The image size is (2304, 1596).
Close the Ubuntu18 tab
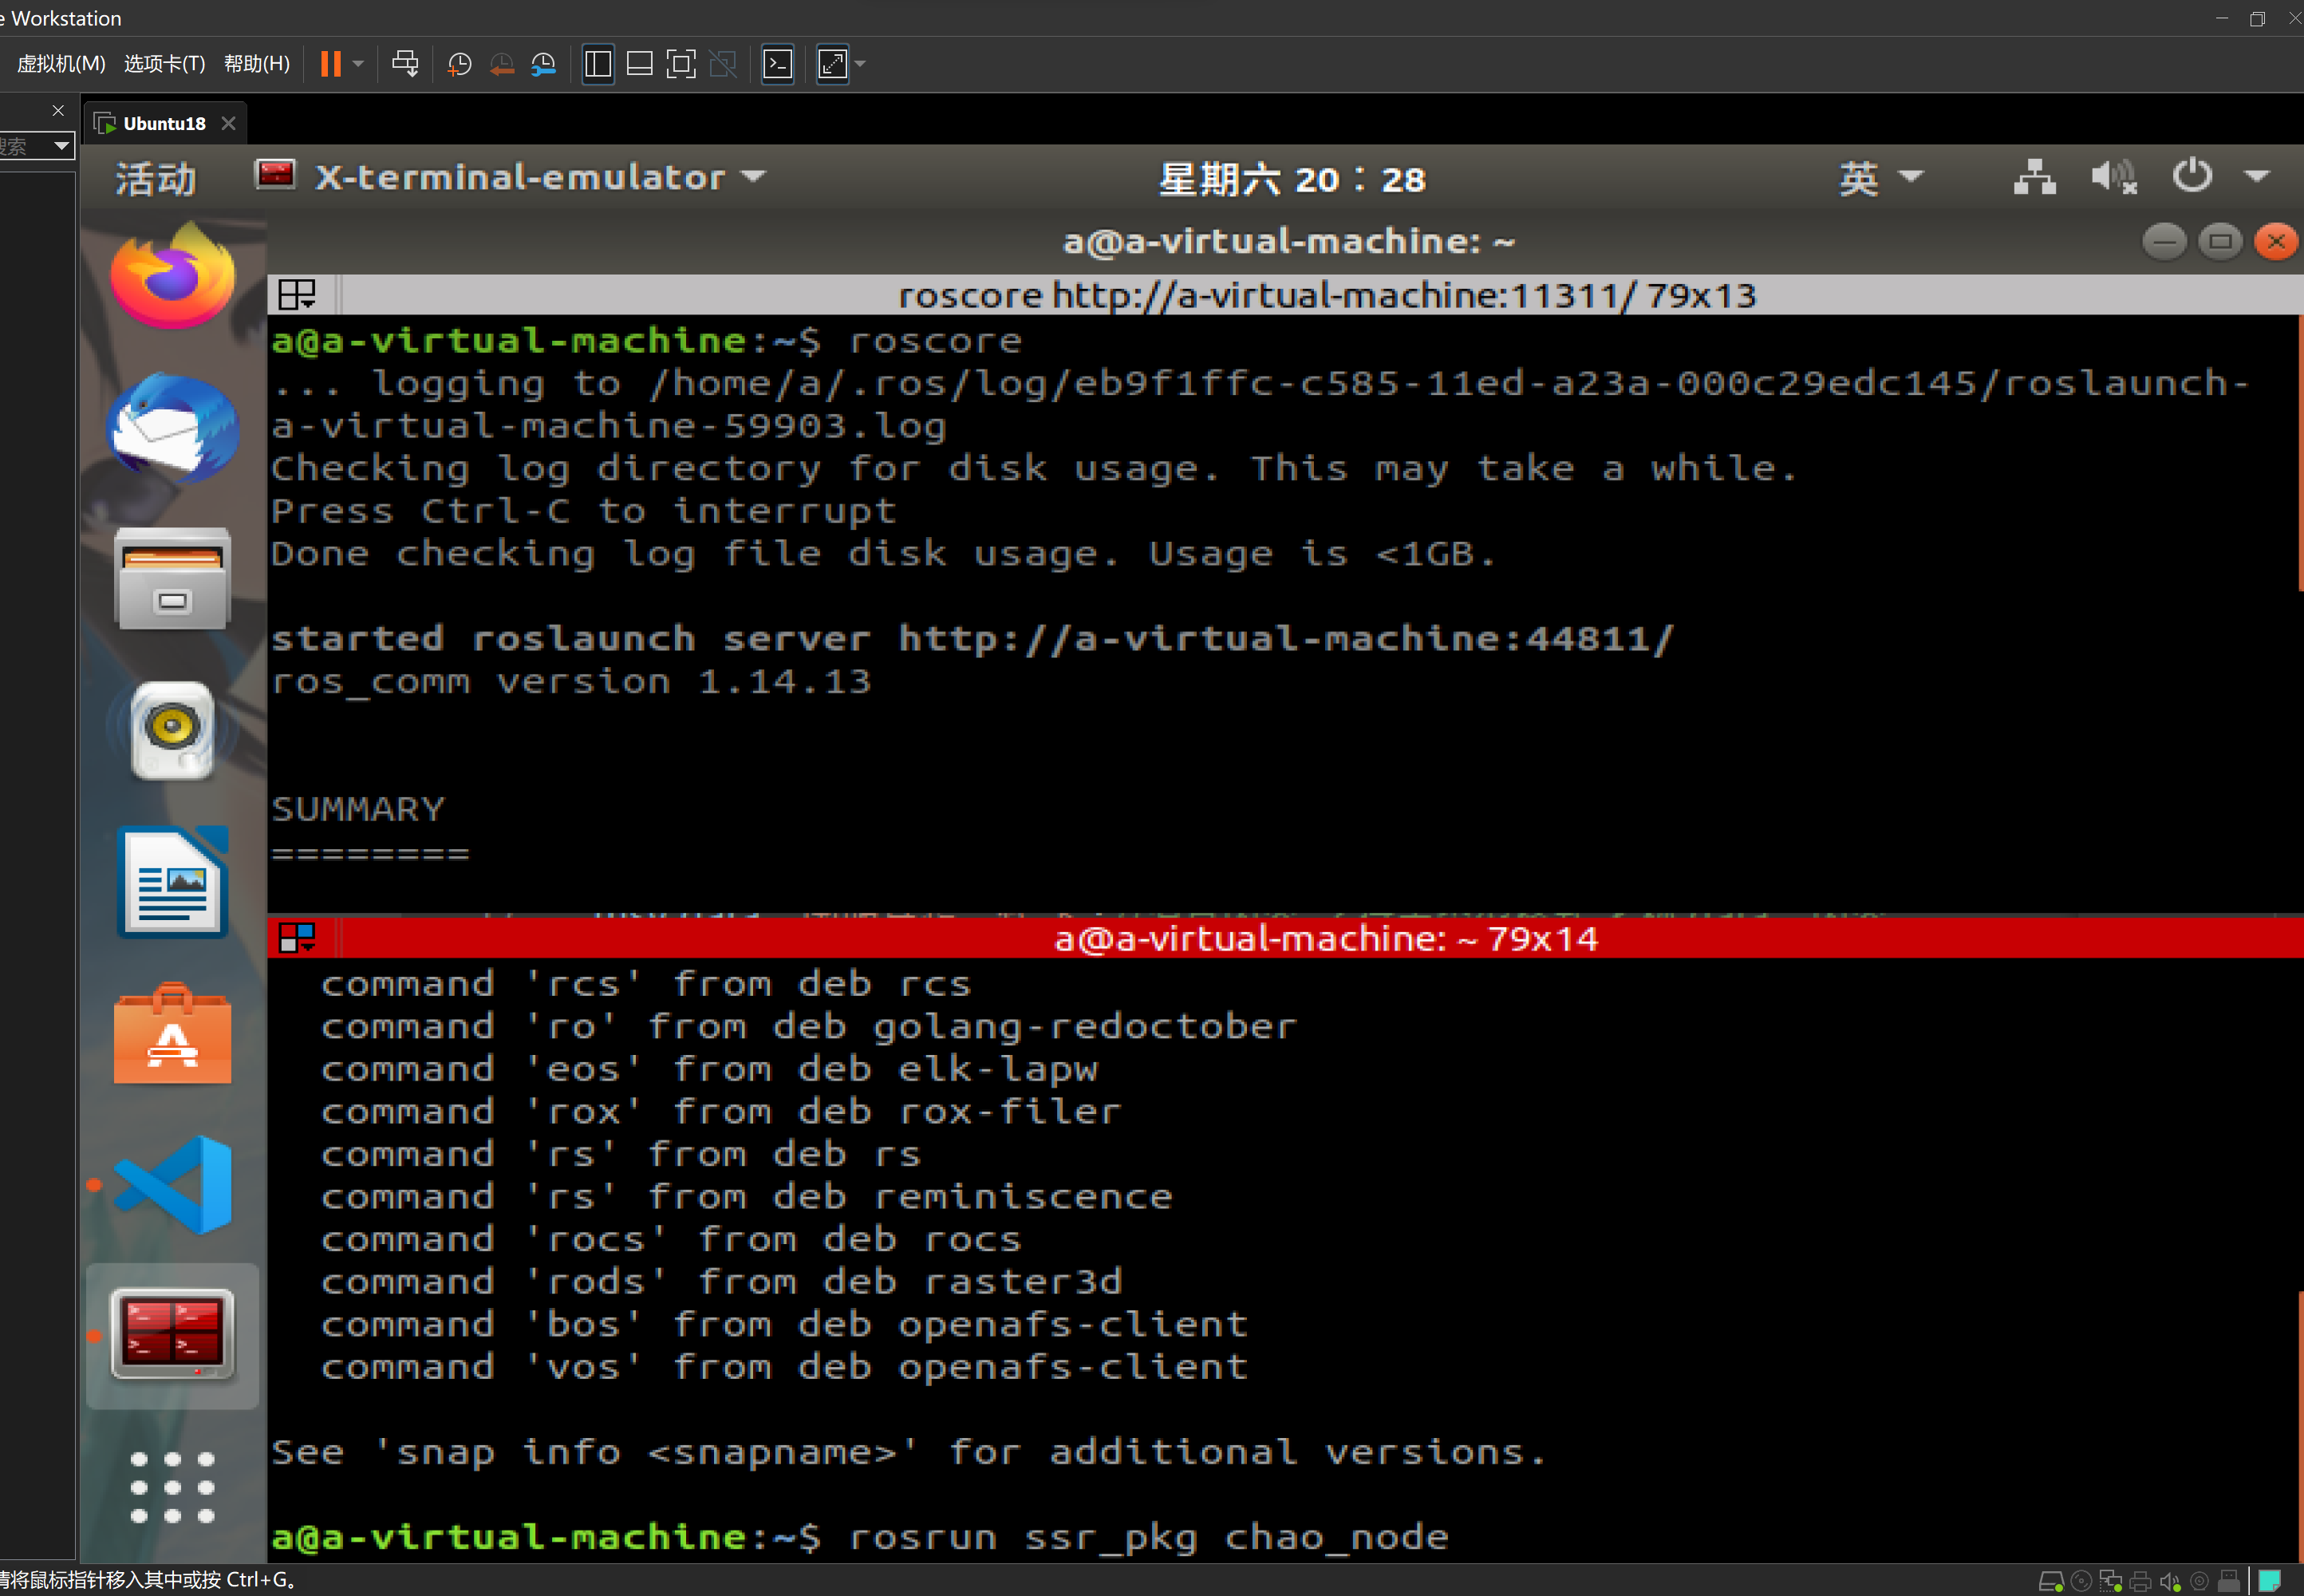coord(229,123)
